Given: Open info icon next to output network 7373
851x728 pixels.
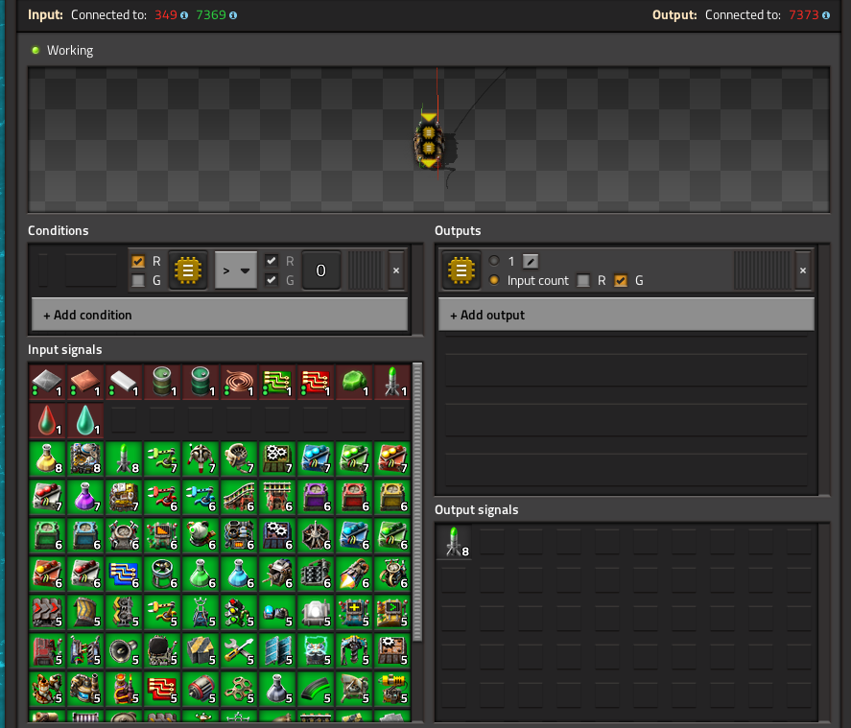Looking at the screenshot, I should click(x=825, y=15).
